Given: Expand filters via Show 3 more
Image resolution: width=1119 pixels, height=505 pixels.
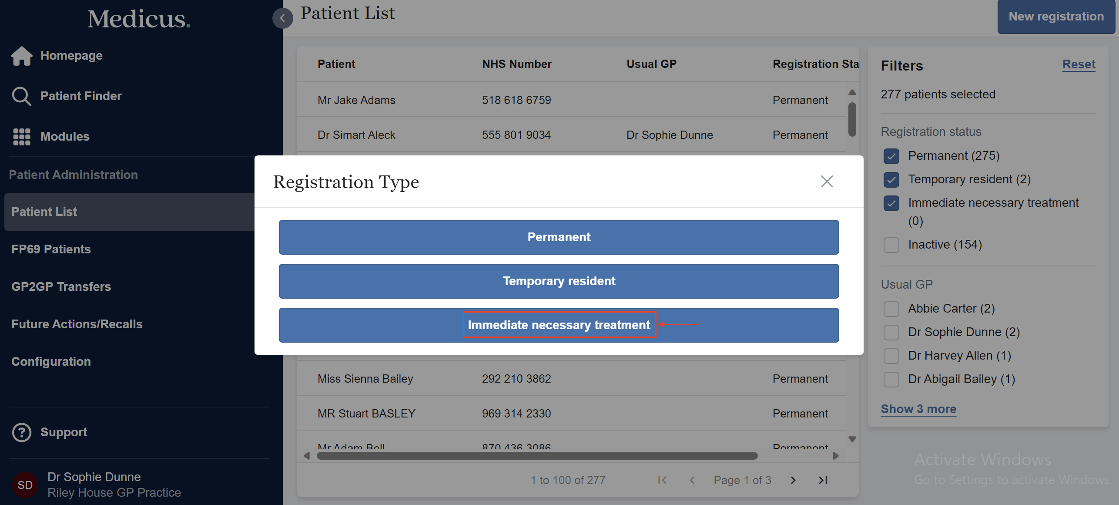Looking at the screenshot, I should (x=918, y=408).
